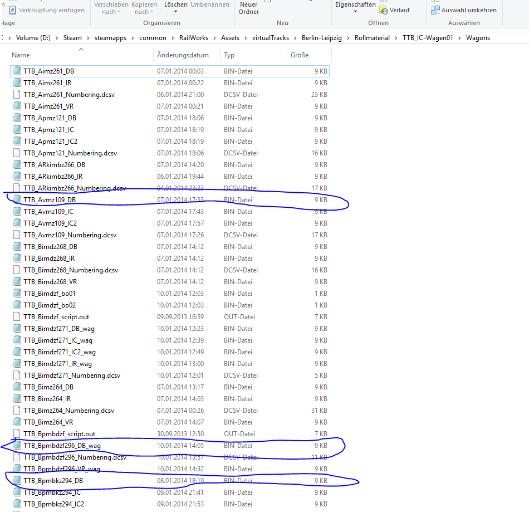Open the Verlauf history button
Screen dimensions: 529x512
pyautogui.click(x=394, y=10)
